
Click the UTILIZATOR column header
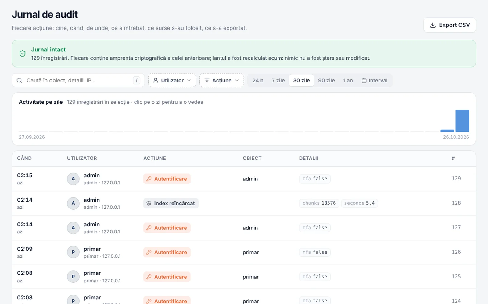point(82,158)
